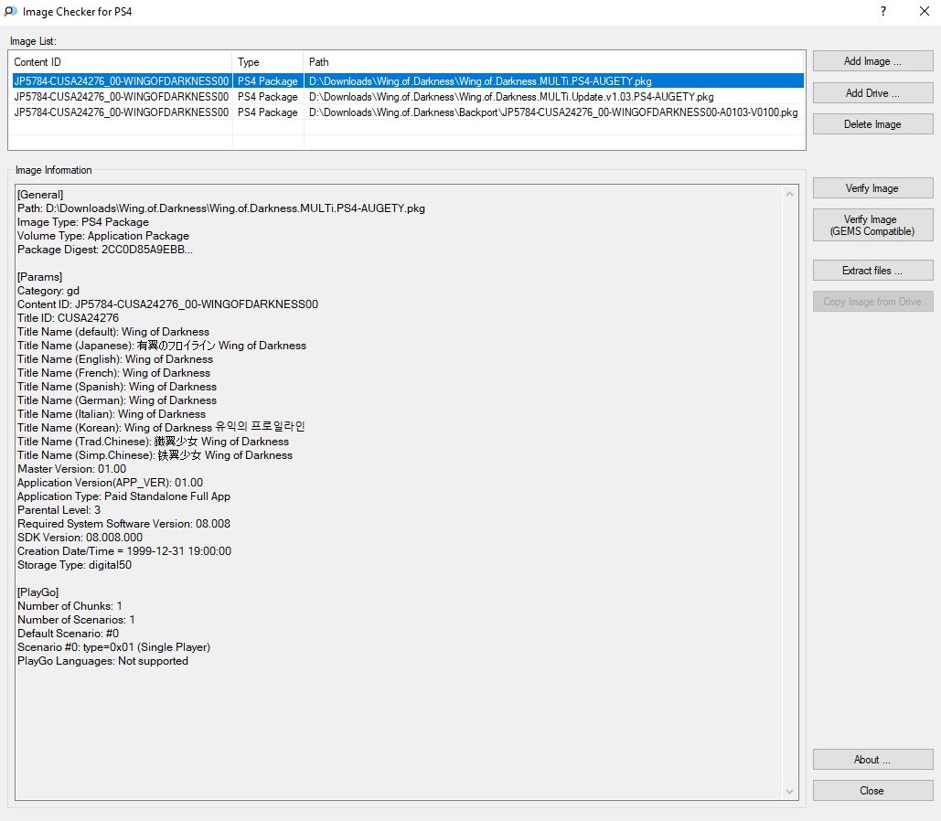Open the Extract files dialog

[x=872, y=270]
